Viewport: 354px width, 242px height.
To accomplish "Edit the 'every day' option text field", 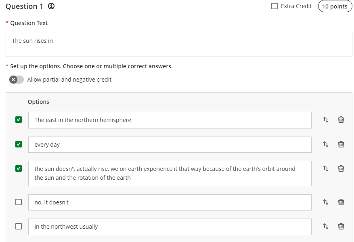I will [x=170, y=145].
